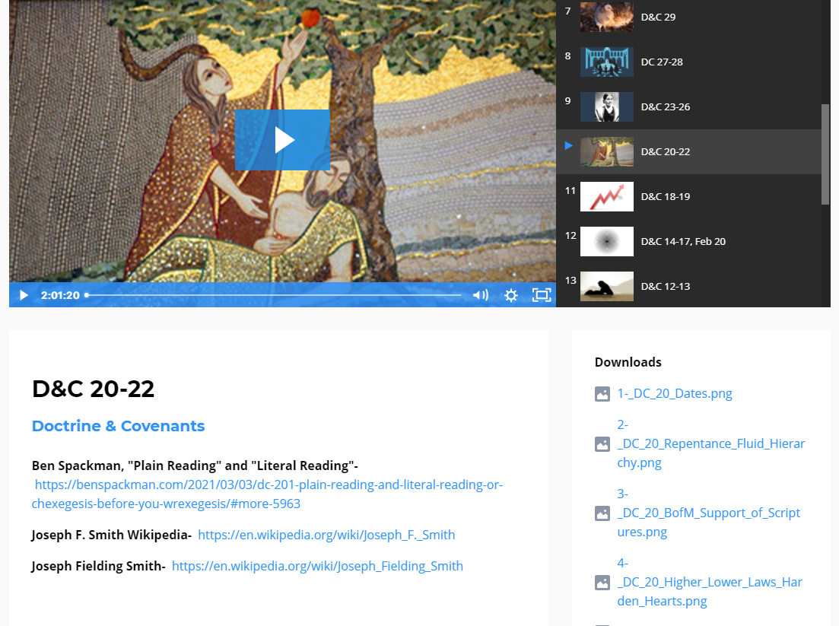The width and height of the screenshot is (839, 626).
Task: Download 1-_DC_20_Dates.png
Action: (675, 394)
